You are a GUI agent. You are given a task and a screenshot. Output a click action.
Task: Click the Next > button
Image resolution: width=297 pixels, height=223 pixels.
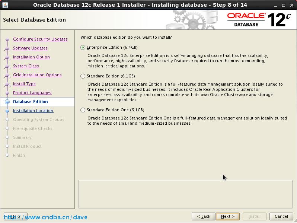[228, 216]
